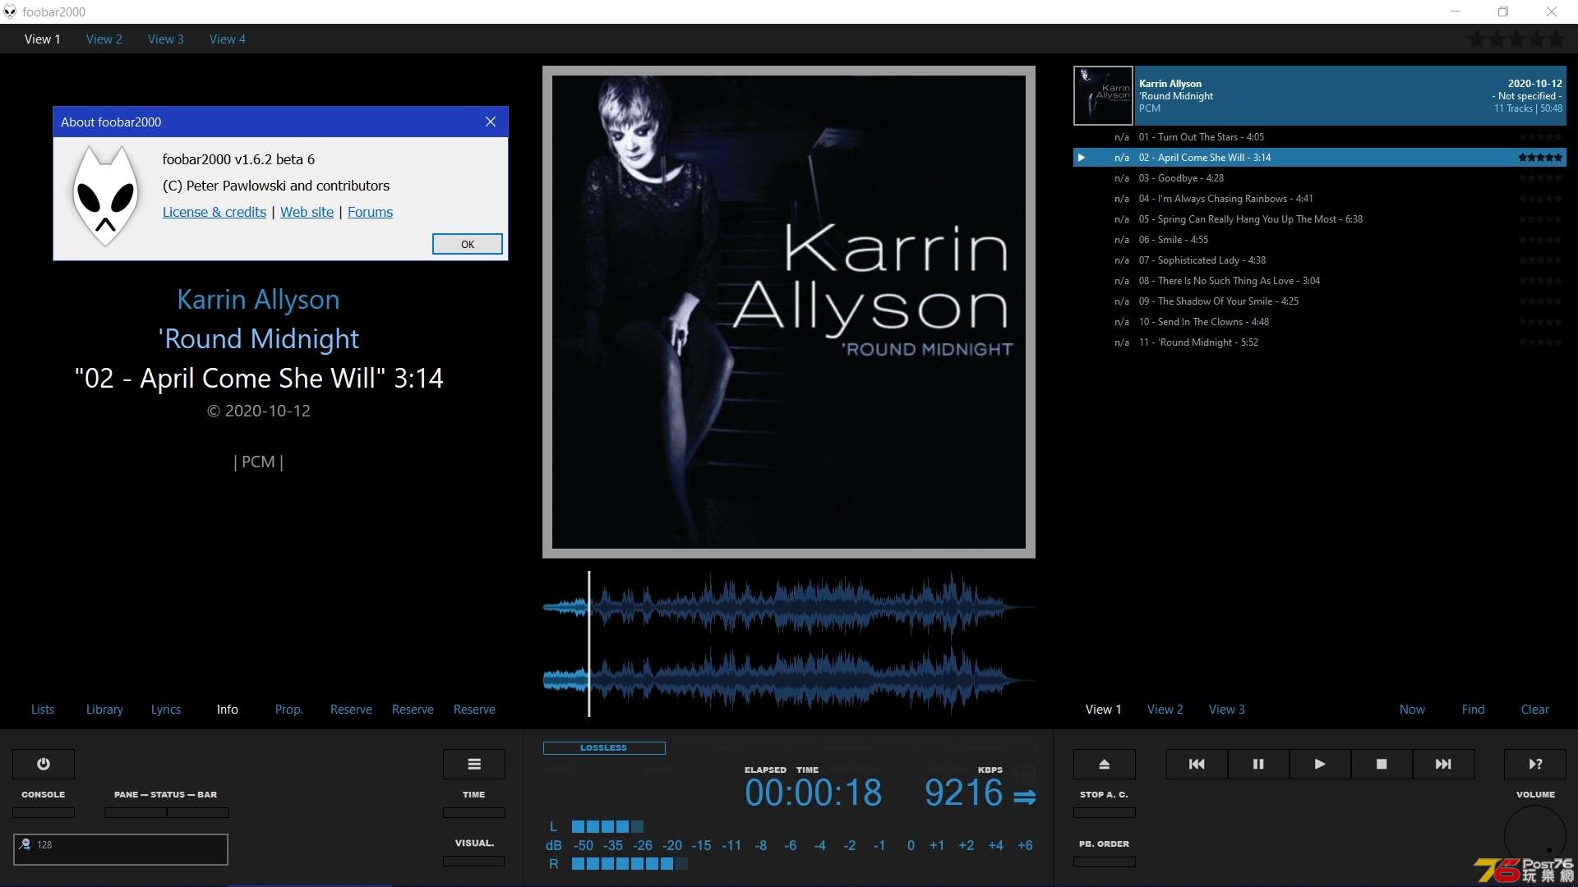Click the Stop playback button

coord(1382,764)
